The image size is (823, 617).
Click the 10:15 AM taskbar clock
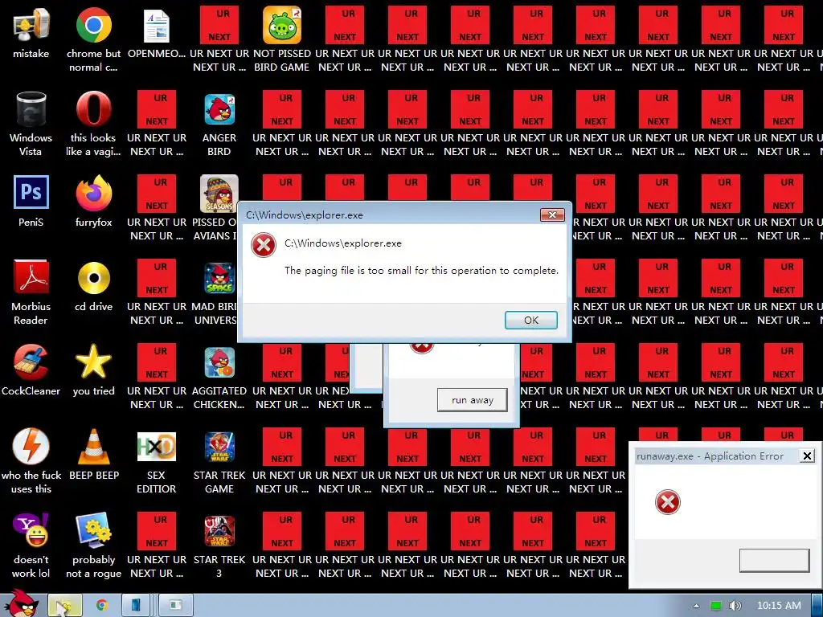pos(779,606)
